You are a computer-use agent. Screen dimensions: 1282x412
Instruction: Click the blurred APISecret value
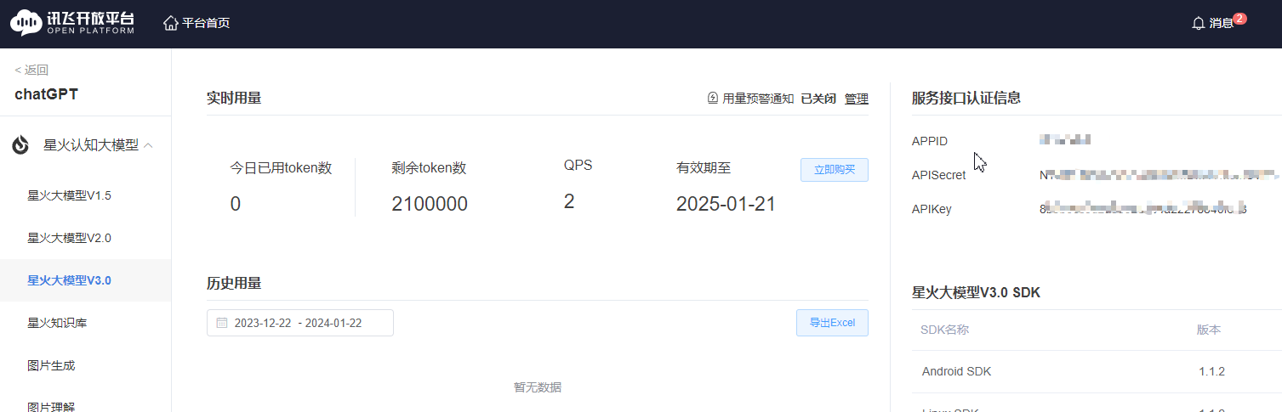click(1159, 175)
